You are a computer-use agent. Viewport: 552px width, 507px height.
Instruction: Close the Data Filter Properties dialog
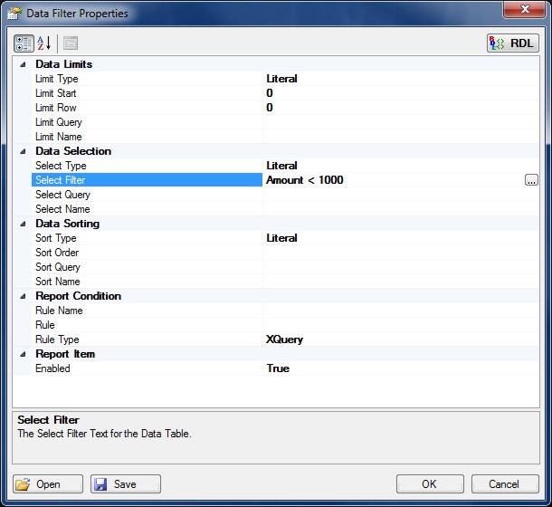click(x=524, y=13)
